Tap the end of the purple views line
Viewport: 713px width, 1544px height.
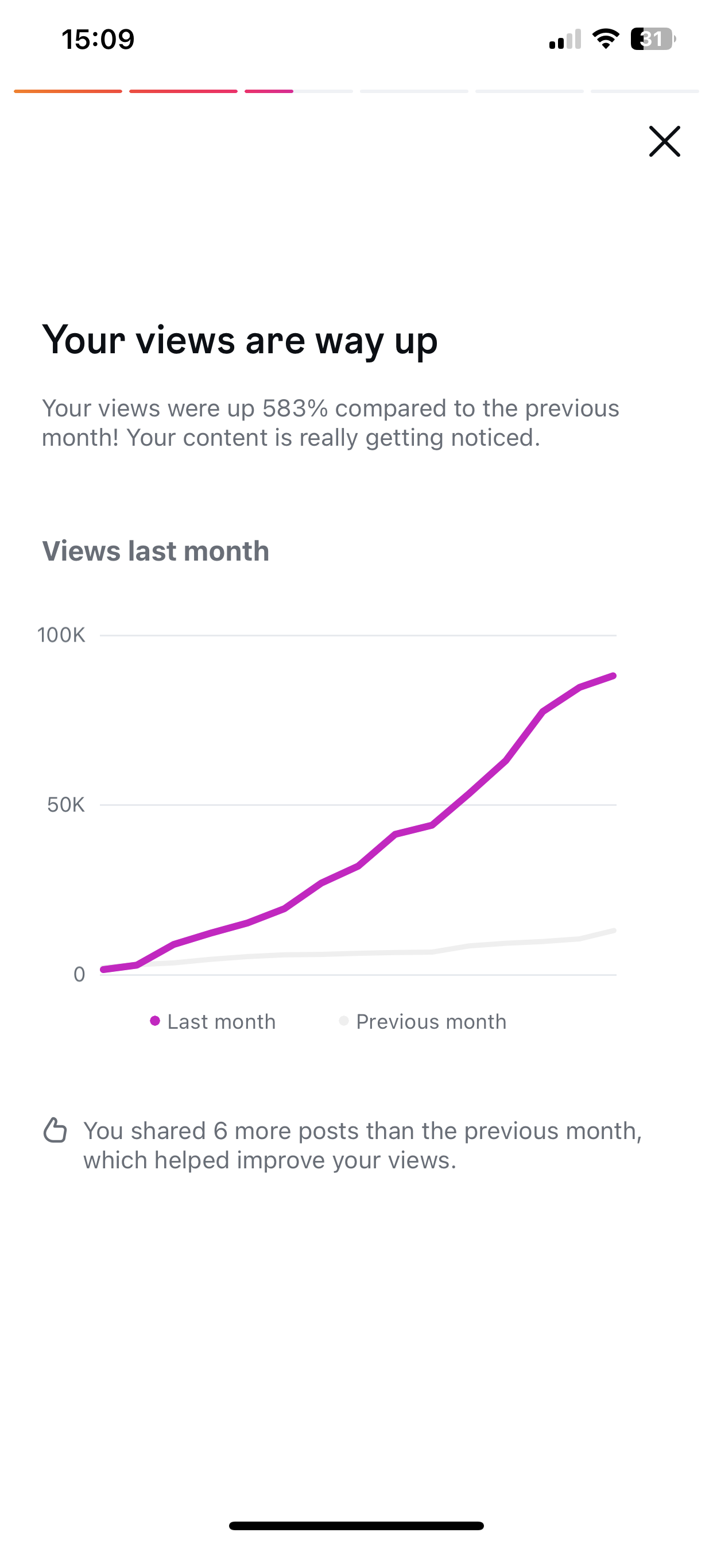[613, 676]
